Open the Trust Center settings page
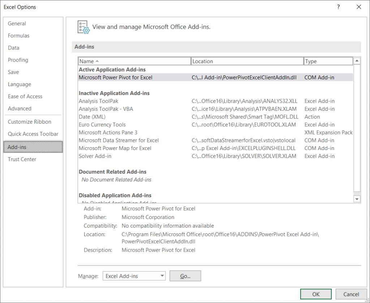370x303 pixels. pos(22,159)
